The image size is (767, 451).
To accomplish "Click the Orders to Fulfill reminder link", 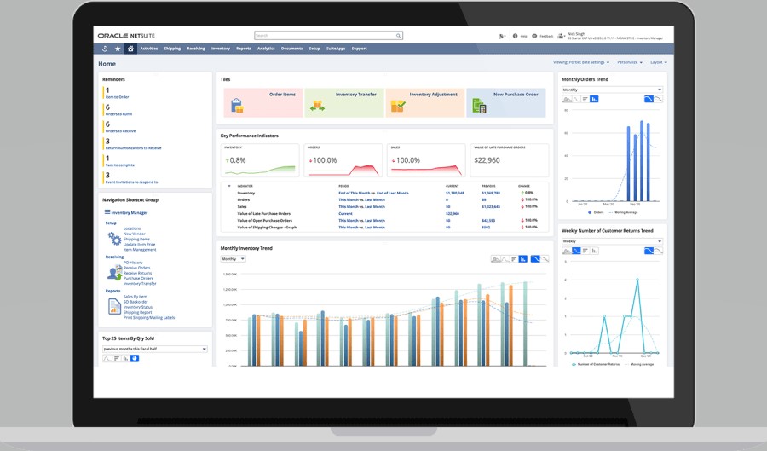I will coord(118,114).
